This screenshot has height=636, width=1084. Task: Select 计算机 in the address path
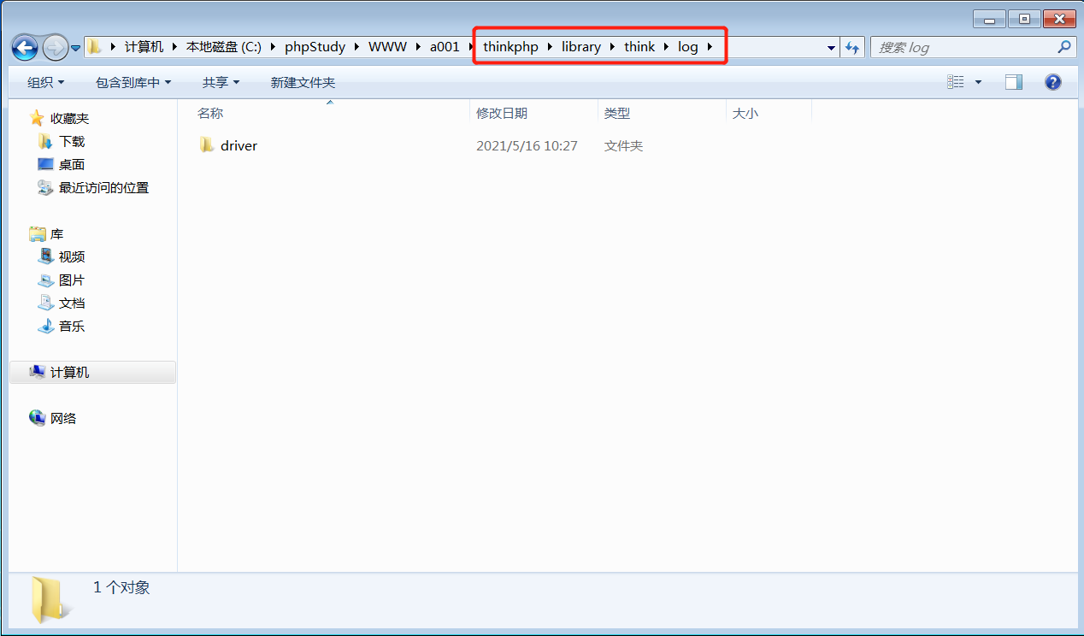pyautogui.click(x=144, y=47)
